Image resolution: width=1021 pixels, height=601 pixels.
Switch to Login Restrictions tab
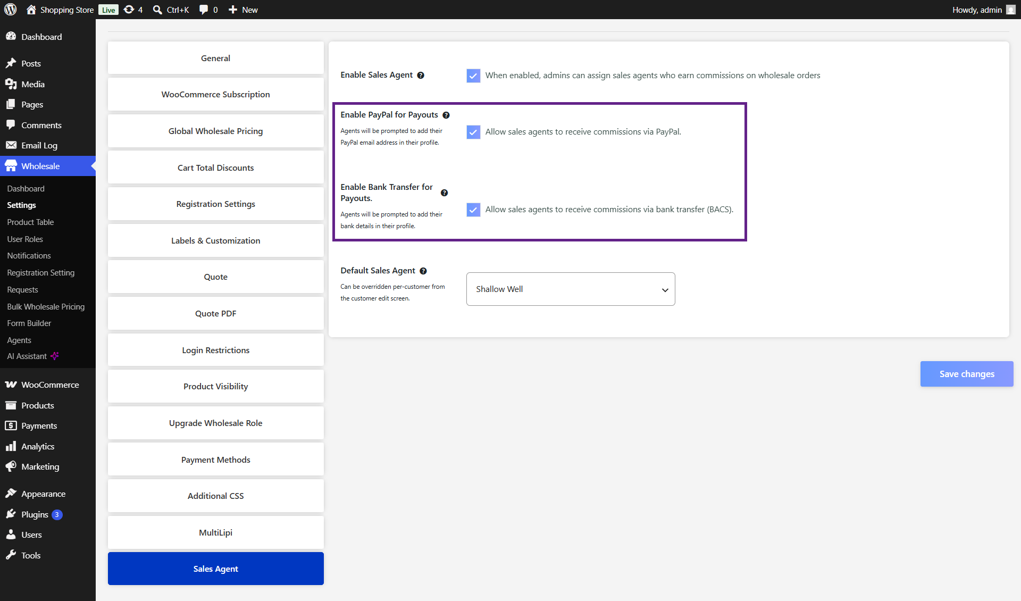pos(215,350)
